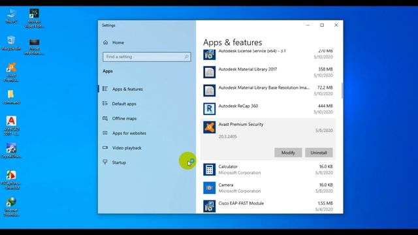Select the CrystalDisk desktop shortcut
Viewport: 418px width, 235px height.
(x=11, y=151)
